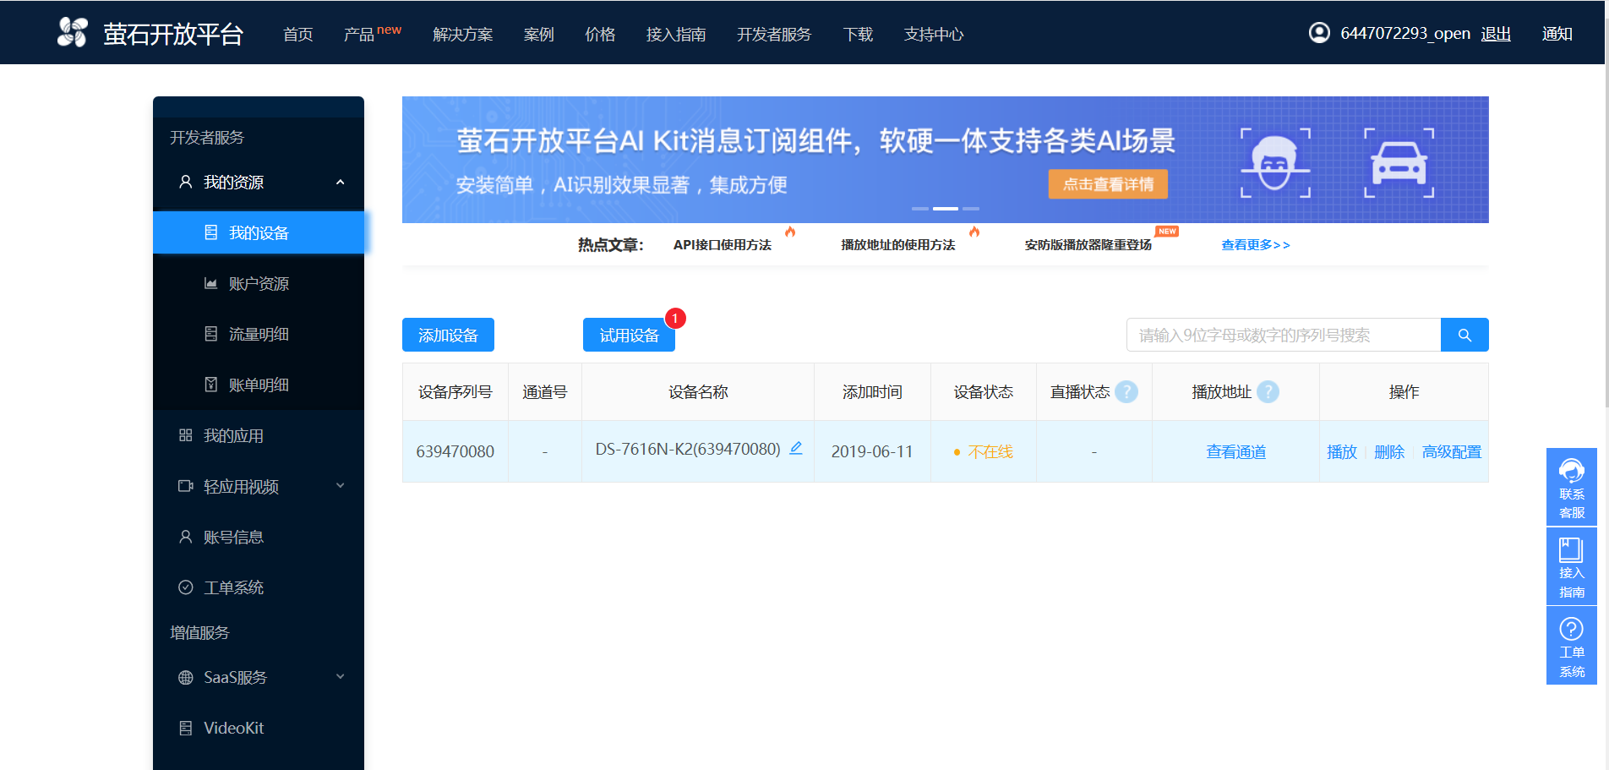
Task: Select the 我的设备 sidebar icon
Action: coord(211,232)
